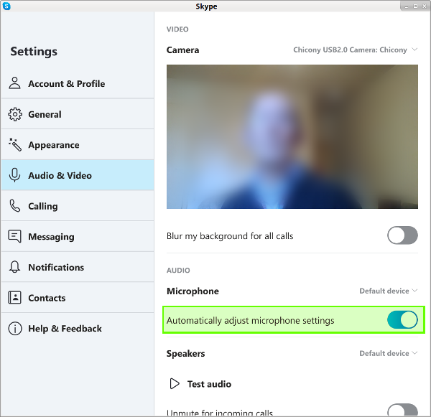Expand the Speakers chevron arrow
This screenshot has height=417, width=431.
(414, 352)
